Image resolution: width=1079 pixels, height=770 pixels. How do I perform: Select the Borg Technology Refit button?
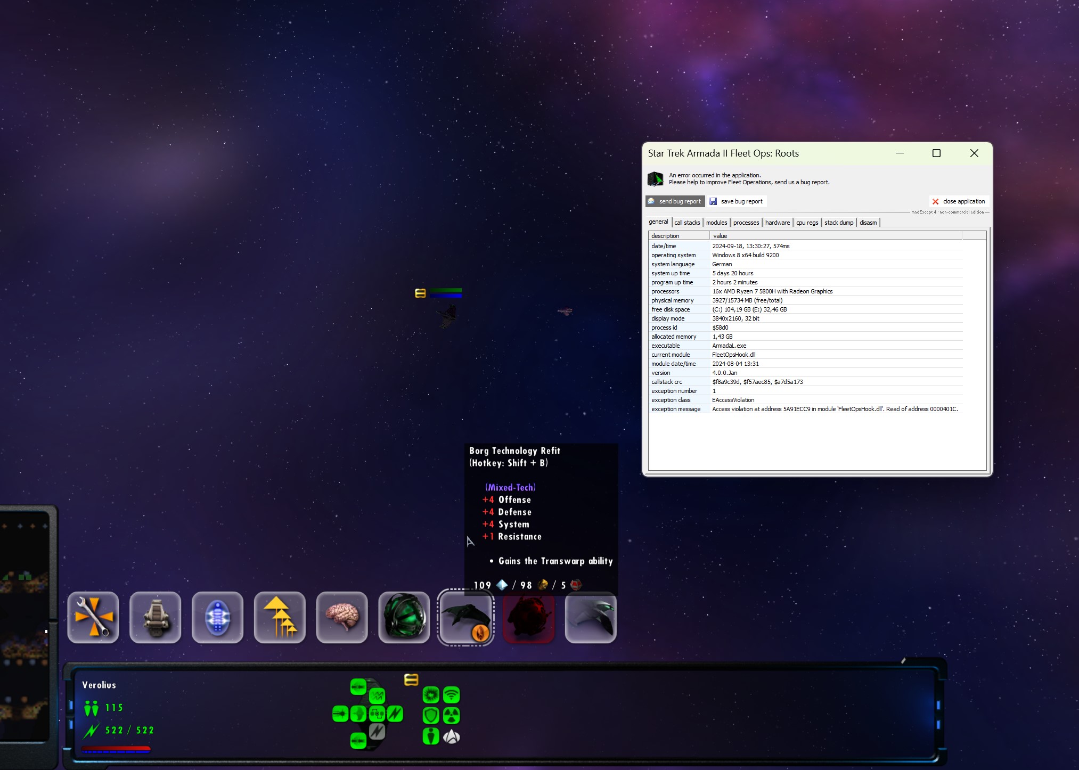pos(466,617)
